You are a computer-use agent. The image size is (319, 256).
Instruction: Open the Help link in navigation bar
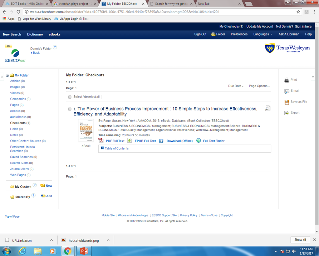(x=308, y=34)
